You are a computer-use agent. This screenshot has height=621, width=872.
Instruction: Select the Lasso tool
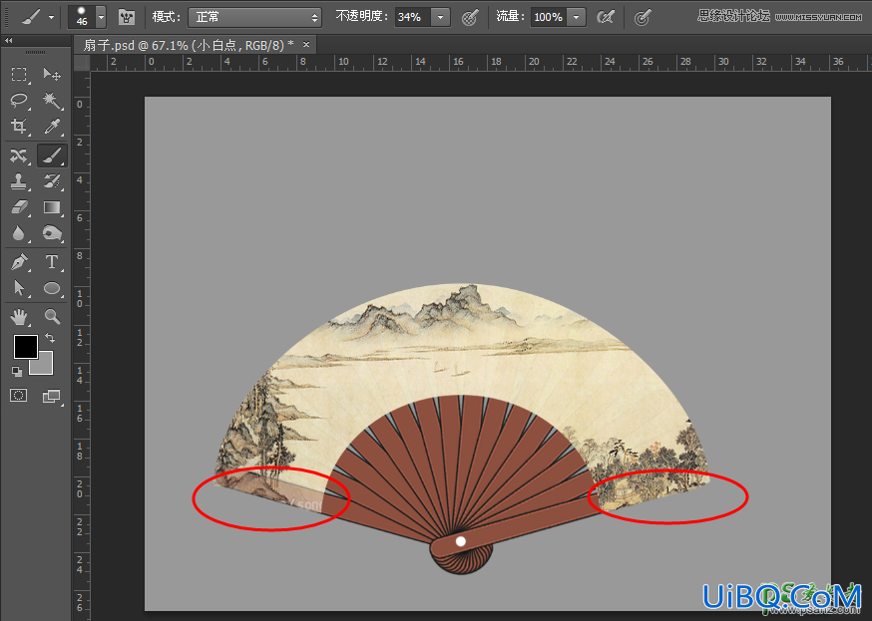[19, 101]
